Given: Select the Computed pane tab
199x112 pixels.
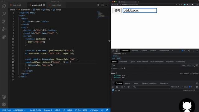Looking at the screenshot, I should (123, 62).
